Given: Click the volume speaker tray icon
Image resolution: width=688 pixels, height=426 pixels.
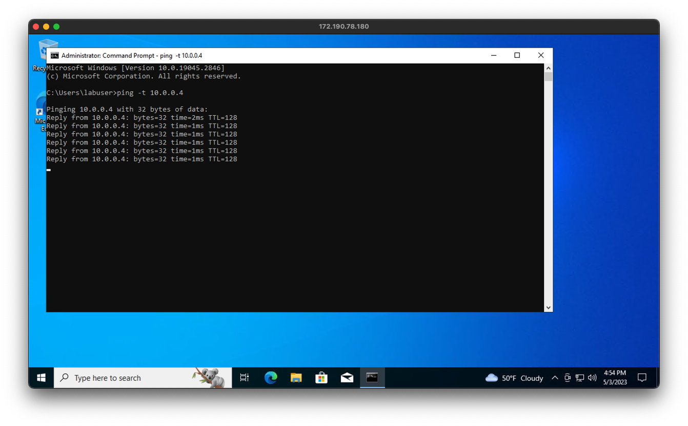Looking at the screenshot, I should coord(592,377).
